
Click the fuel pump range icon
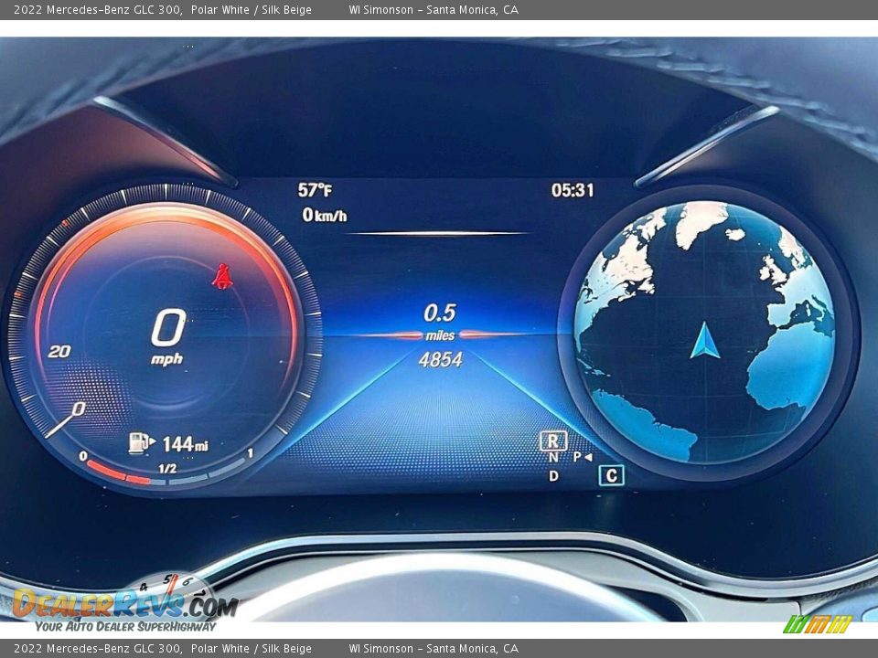[141, 442]
